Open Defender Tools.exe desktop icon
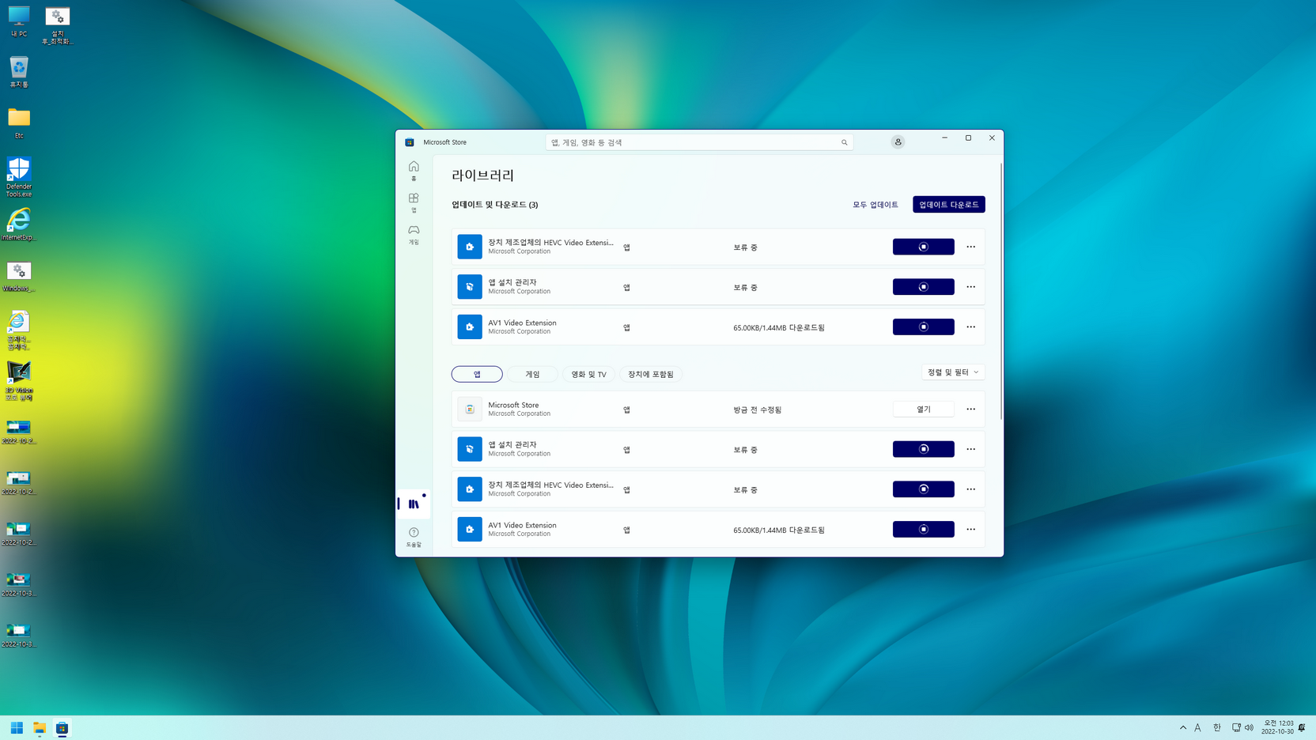This screenshot has width=1316, height=740. coord(19,176)
